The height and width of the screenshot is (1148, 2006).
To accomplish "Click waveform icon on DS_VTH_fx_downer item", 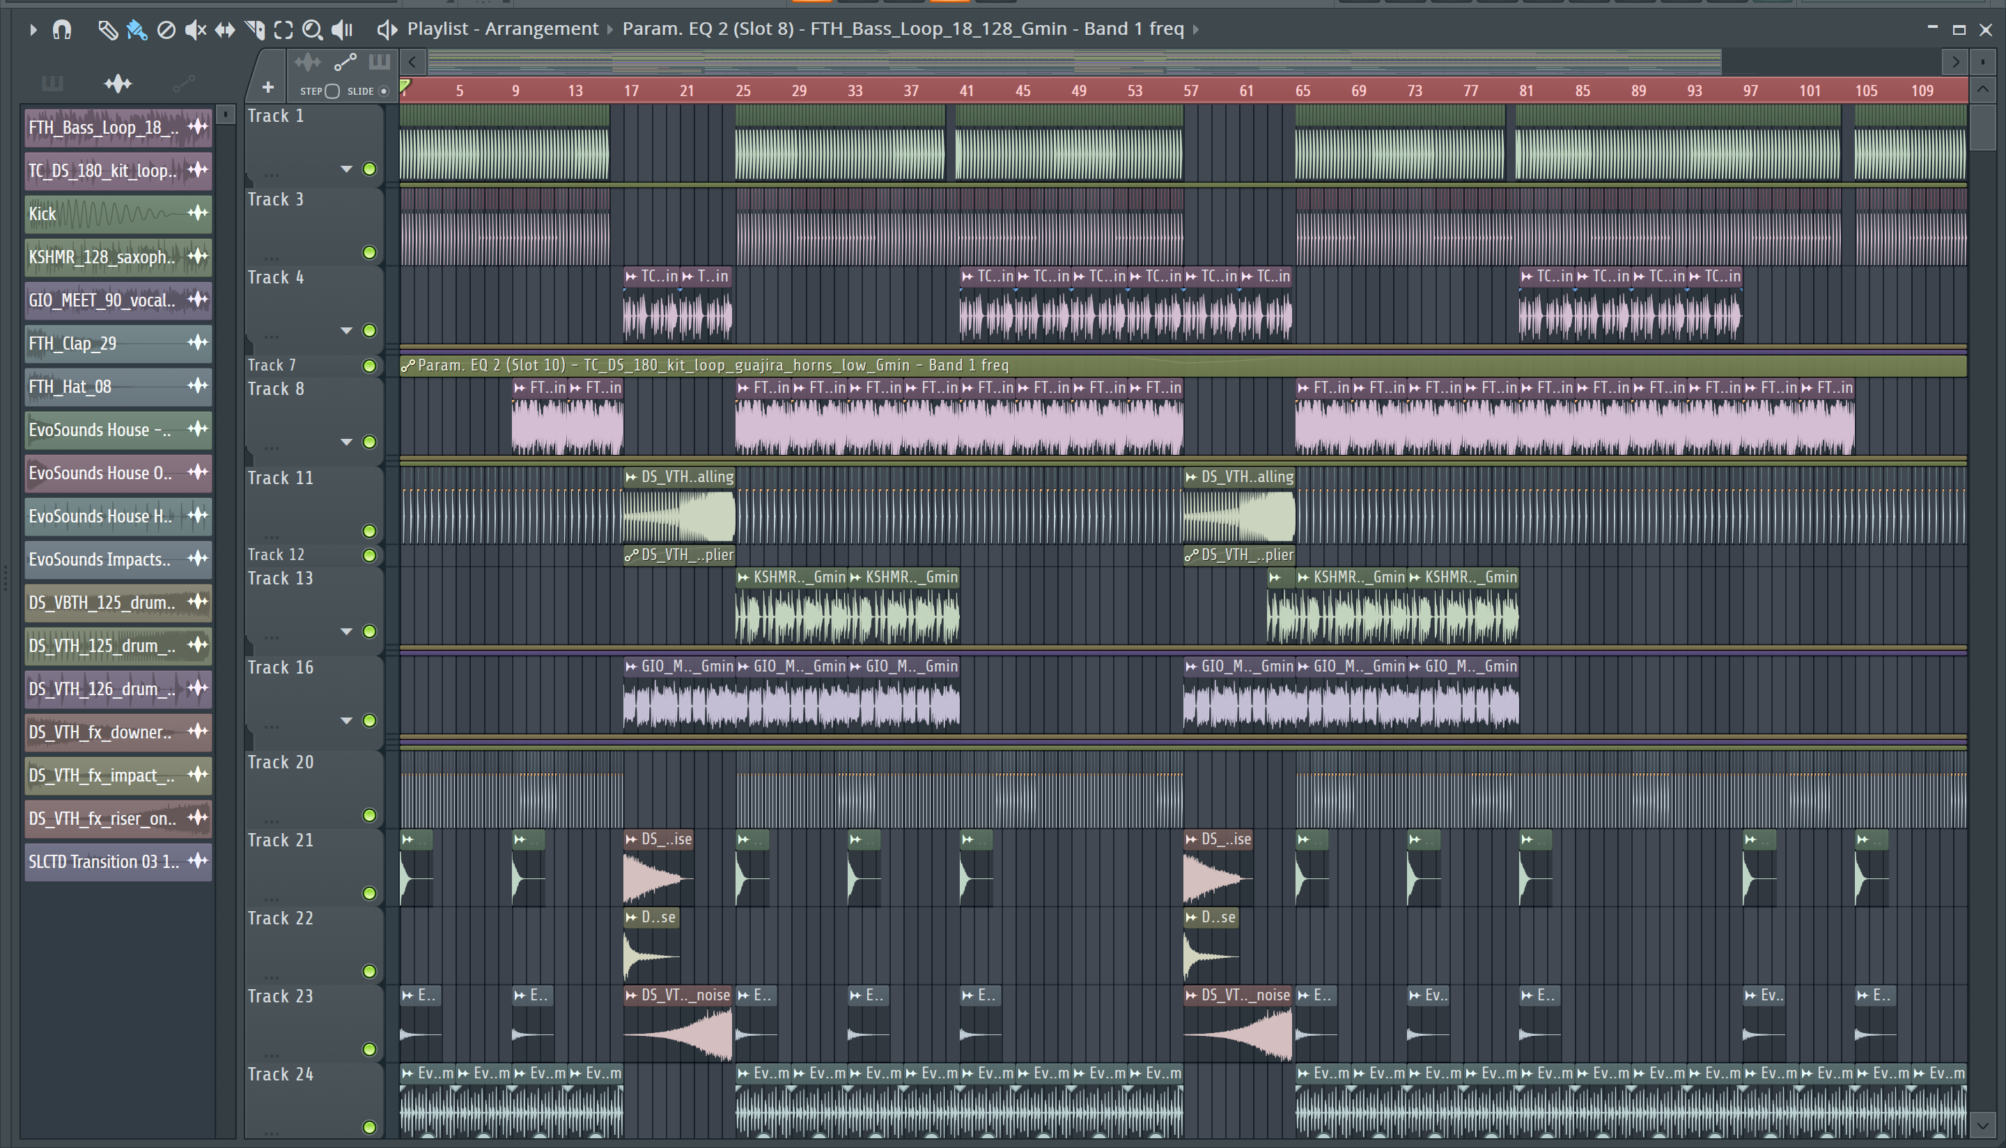I will pos(198,731).
